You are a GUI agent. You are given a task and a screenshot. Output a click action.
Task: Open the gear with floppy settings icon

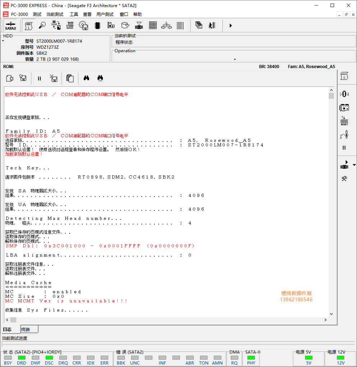(83, 25)
